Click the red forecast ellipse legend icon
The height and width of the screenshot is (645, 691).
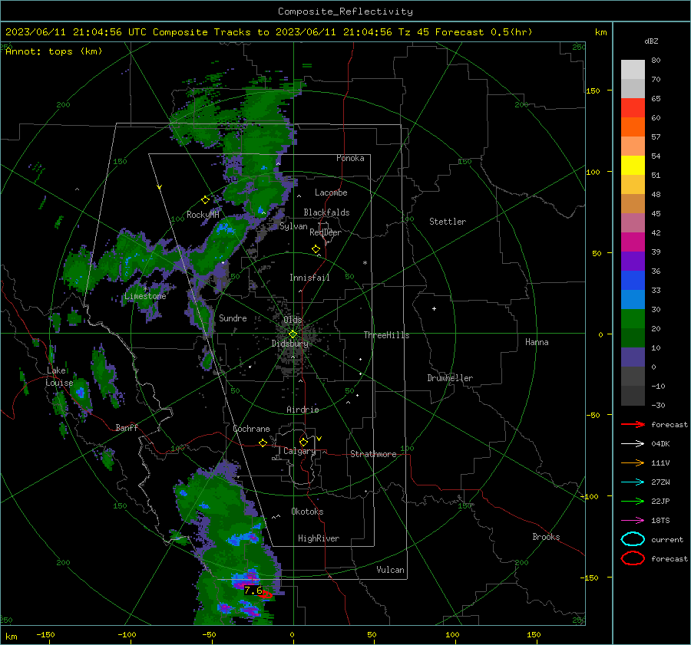click(x=633, y=558)
